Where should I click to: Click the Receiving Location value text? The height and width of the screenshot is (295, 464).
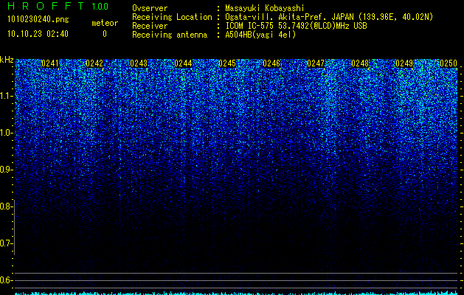click(x=329, y=17)
